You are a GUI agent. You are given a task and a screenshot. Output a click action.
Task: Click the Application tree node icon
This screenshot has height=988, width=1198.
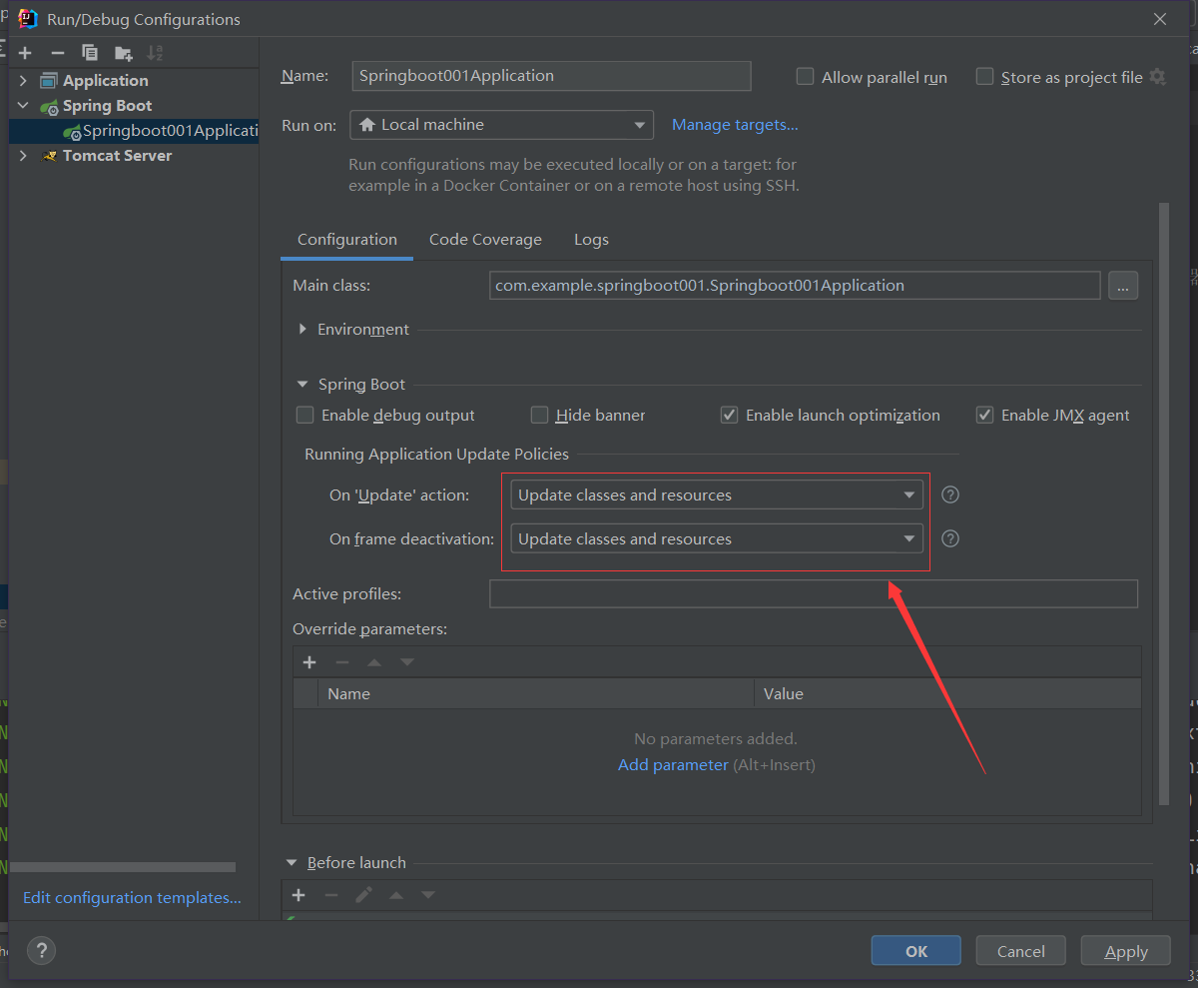click(49, 81)
